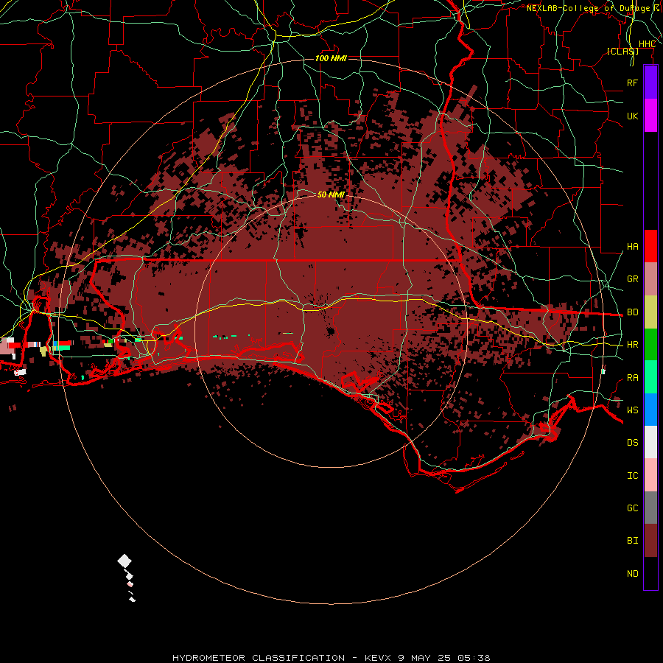Click the WS legend label
This screenshot has width=663, height=663.
pos(632,410)
